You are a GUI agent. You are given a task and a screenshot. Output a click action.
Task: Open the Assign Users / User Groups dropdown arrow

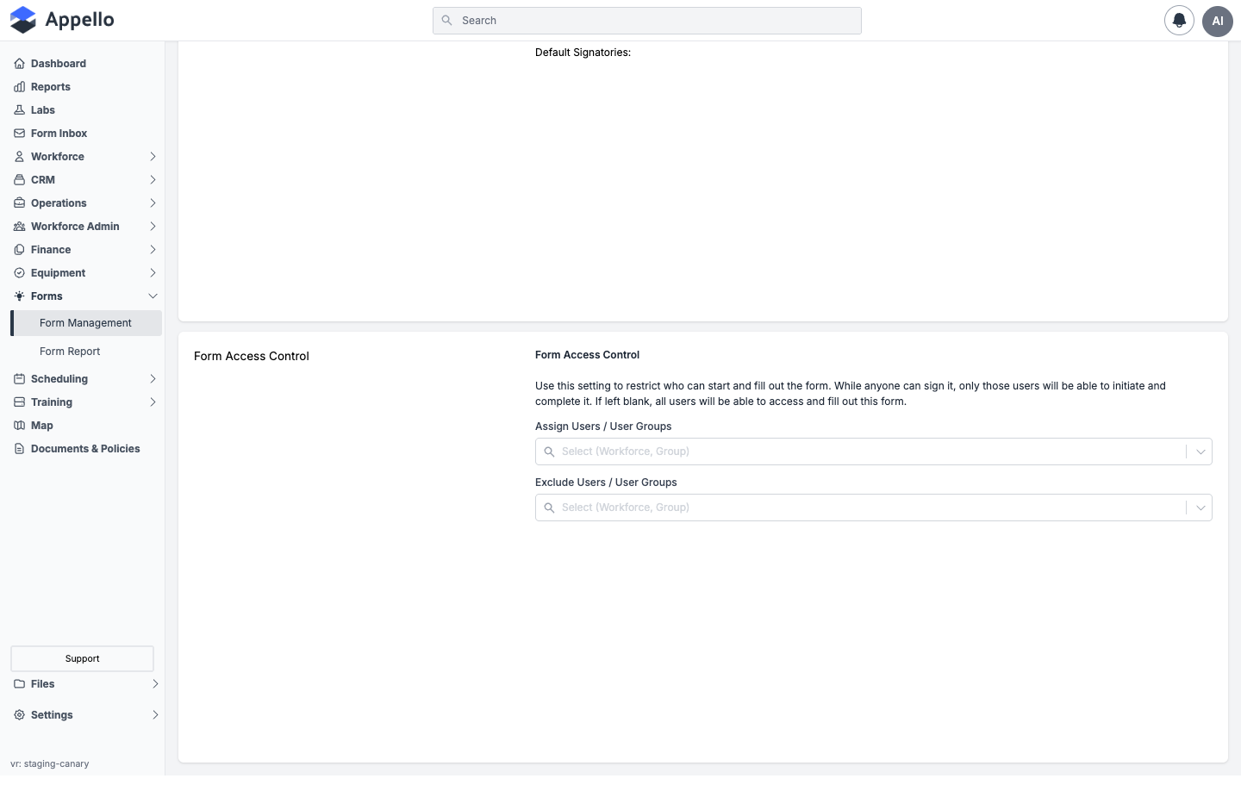[1200, 452]
